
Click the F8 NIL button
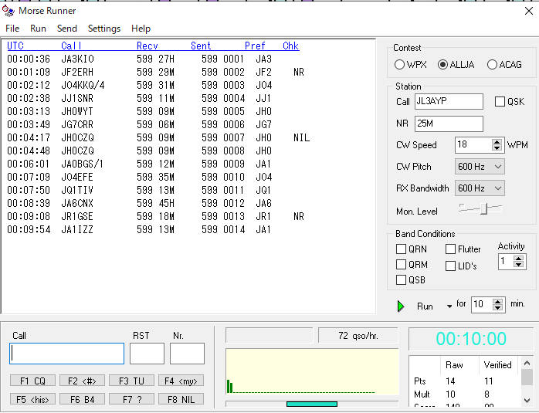point(181,399)
